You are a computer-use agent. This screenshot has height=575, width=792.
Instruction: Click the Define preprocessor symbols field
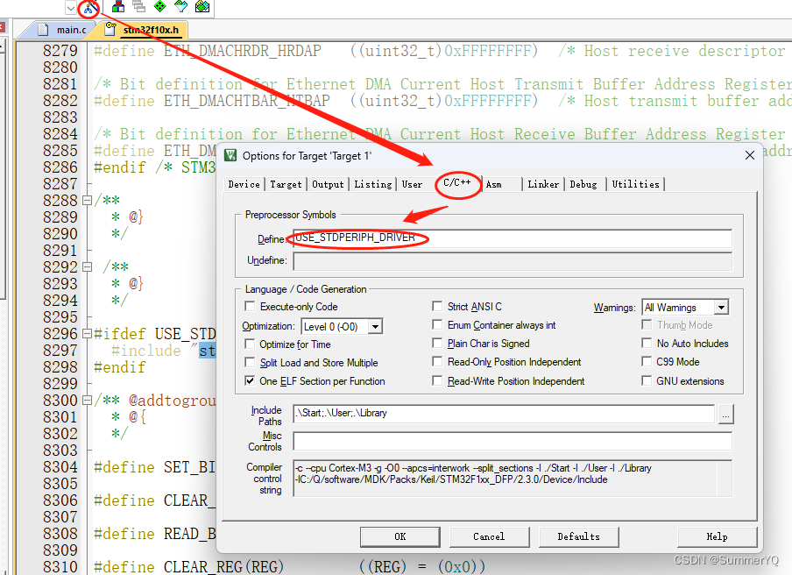(513, 238)
